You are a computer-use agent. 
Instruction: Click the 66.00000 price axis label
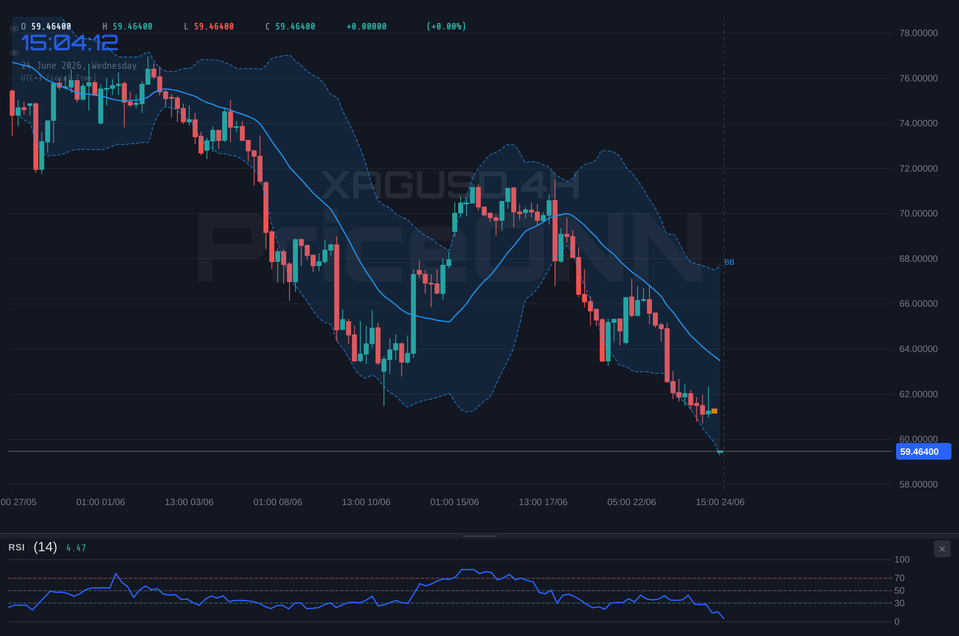918,304
